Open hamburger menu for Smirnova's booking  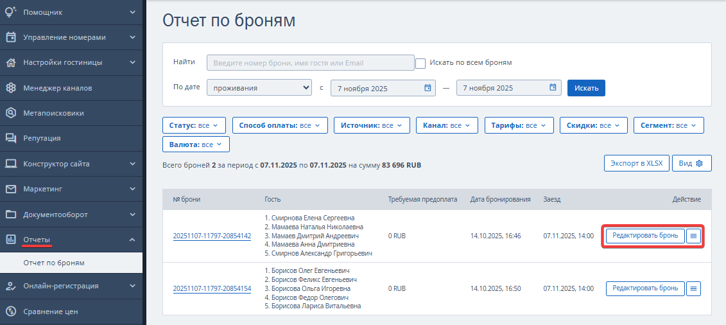click(693, 236)
